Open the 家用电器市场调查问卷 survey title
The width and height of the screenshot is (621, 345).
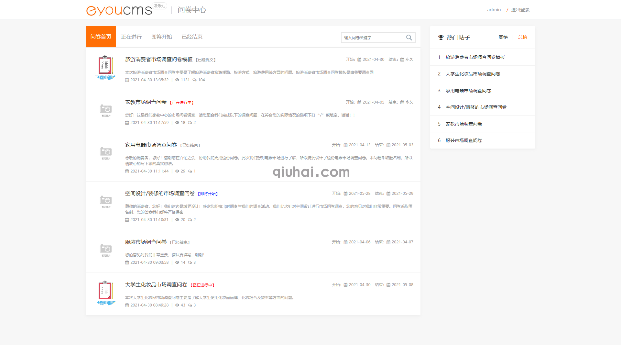point(151,145)
